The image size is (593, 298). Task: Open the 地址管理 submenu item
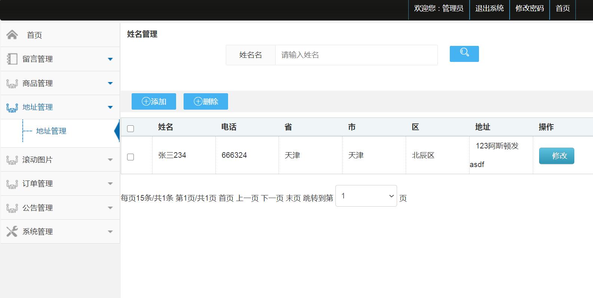tap(51, 131)
